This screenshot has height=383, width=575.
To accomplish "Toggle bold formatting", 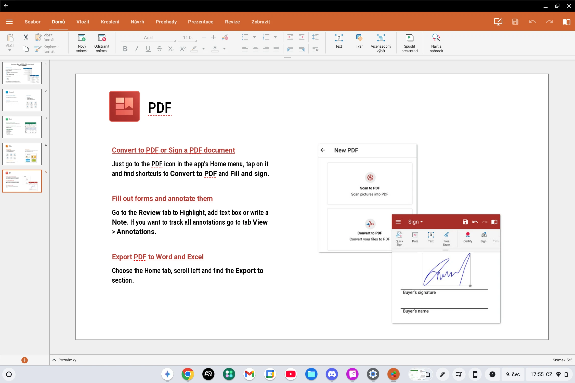I will point(125,49).
